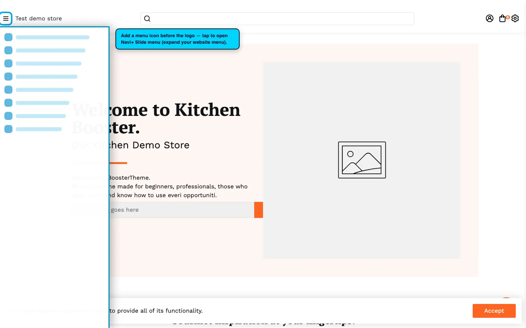Open the shopping bag cart icon
The height and width of the screenshot is (328, 526).
point(503,19)
